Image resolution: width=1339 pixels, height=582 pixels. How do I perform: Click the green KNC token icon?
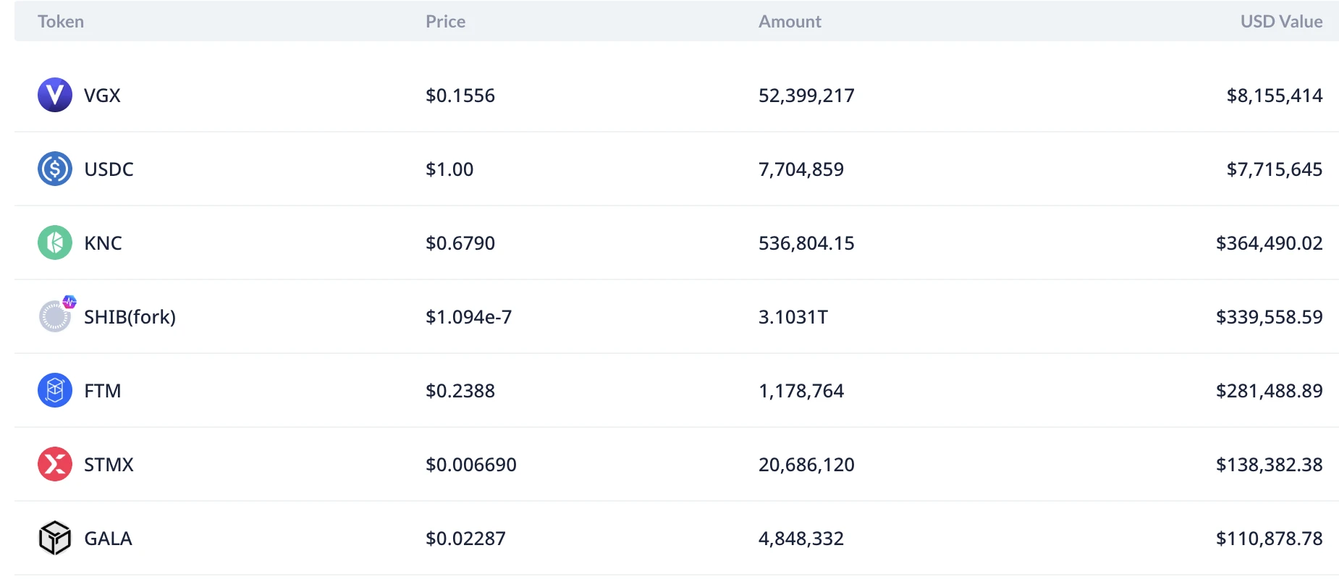point(55,242)
